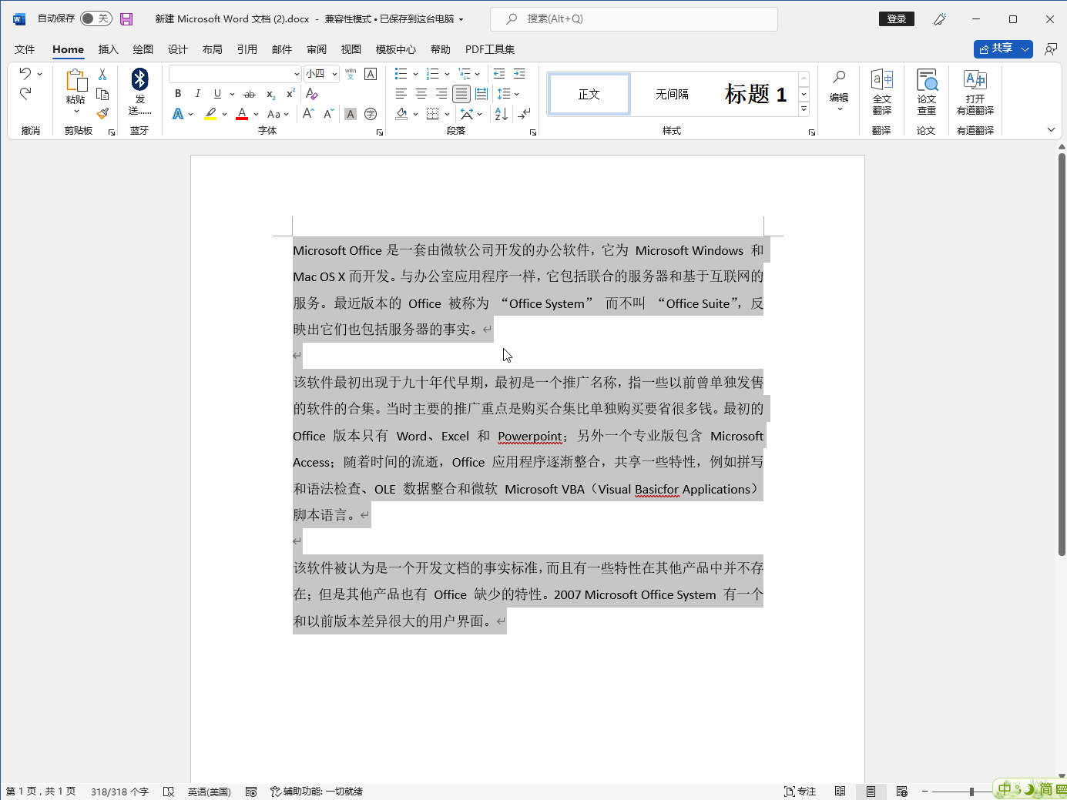
Task: Open the 审阅 tab
Action: coord(317,49)
